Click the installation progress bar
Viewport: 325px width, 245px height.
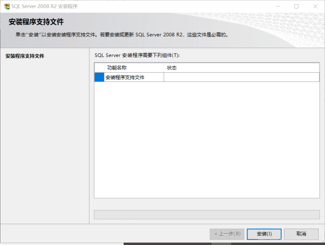207,215
